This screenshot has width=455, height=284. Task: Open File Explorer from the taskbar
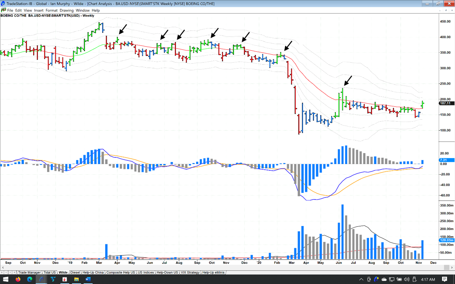(x=76, y=279)
